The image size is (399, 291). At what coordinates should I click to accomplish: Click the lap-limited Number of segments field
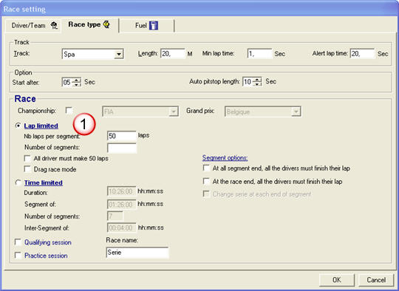[x=122, y=148]
